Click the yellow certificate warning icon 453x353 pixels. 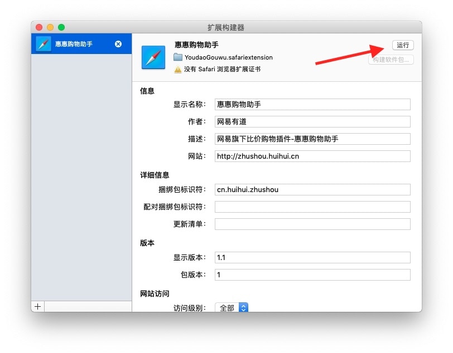click(x=178, y=70)
